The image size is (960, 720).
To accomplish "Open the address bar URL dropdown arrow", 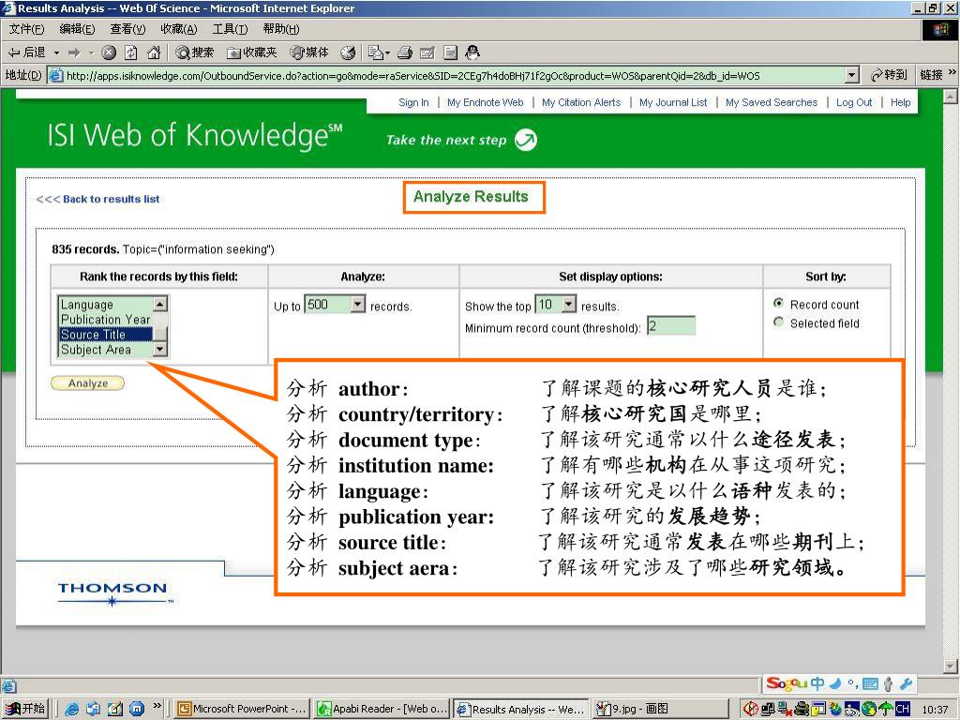I will click(851, 75).
